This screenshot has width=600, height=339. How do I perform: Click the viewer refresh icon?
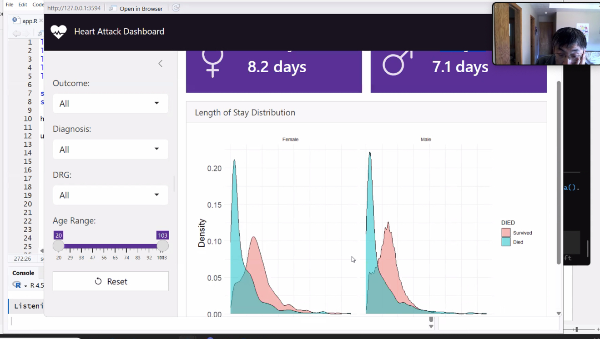point(176,8)
